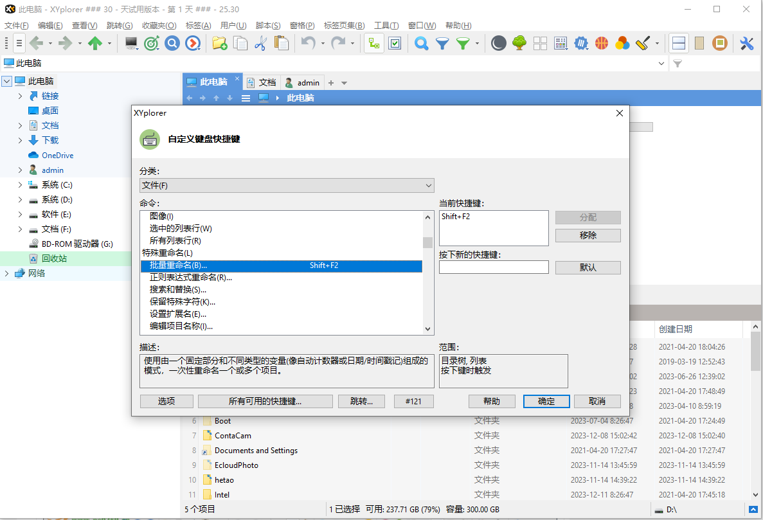Toggle the blue funnel filter icon

[443, 43]
